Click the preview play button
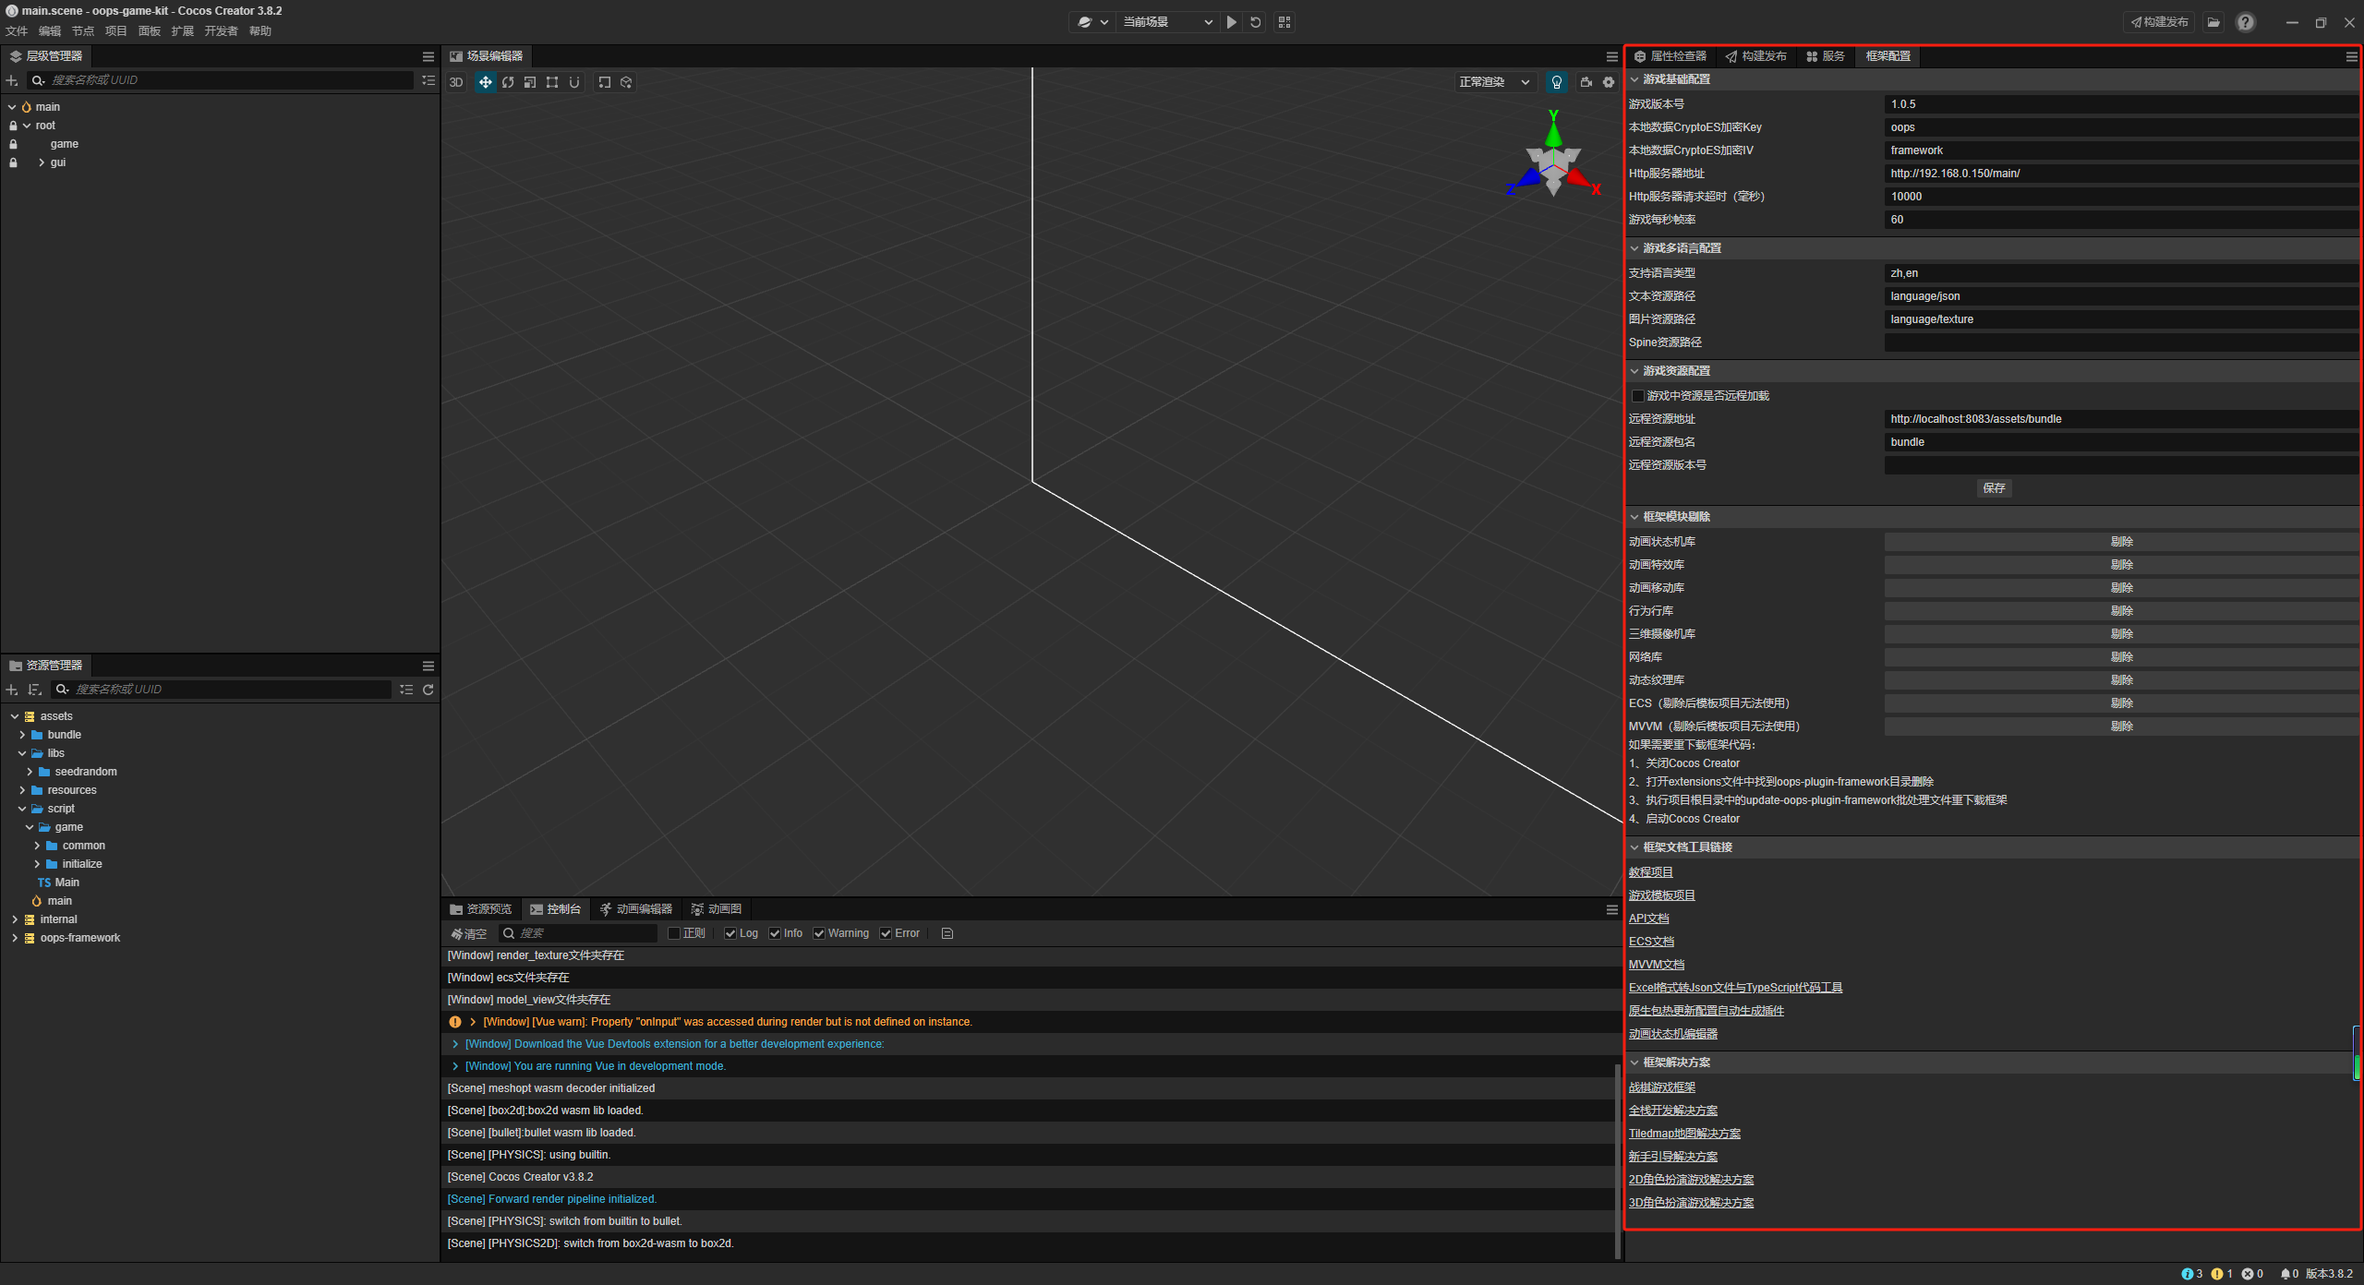Viewport: 2364px width, 1285px height. [x=1231, y=22]
